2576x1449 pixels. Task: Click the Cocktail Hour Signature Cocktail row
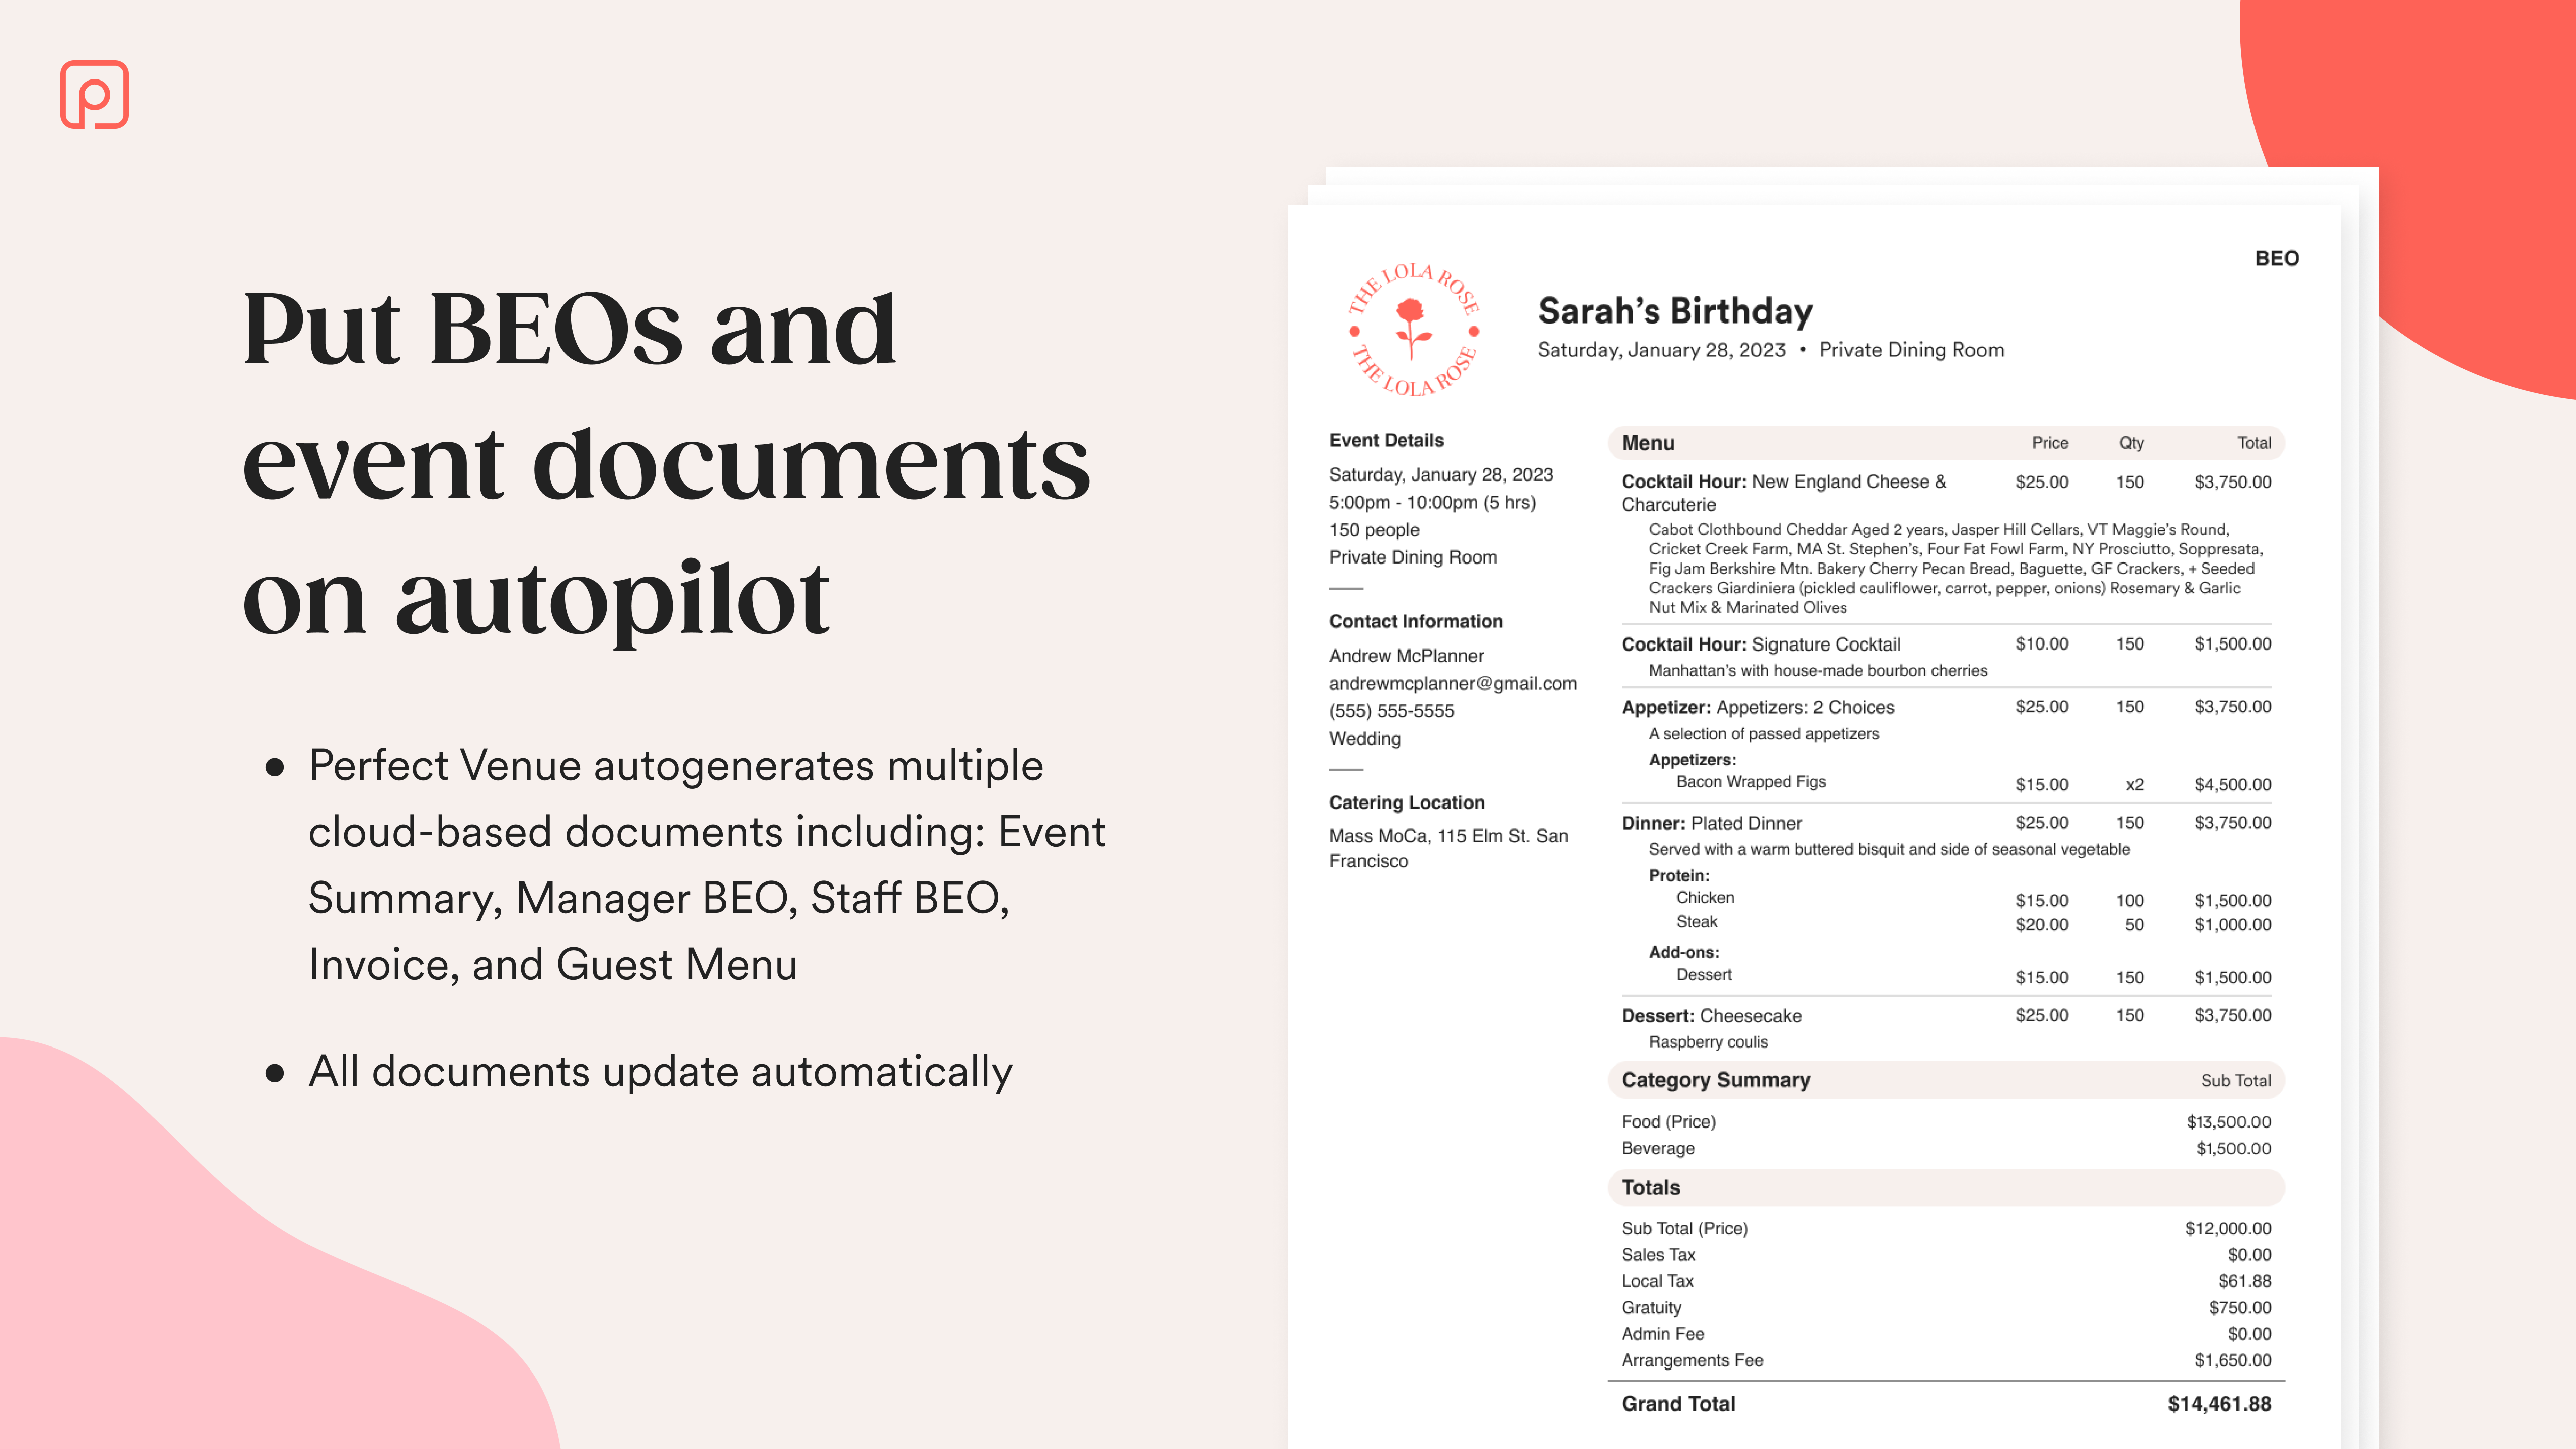pyautogui.click(x=1760, y=645)
